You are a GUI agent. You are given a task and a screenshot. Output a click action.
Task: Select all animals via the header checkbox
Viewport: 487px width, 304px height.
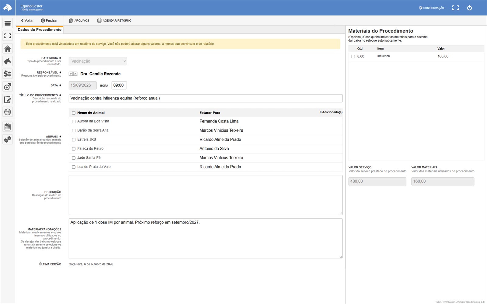point(74,113)
